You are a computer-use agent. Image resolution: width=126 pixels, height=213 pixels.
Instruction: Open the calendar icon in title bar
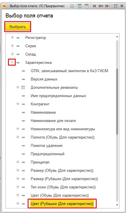[x=86, y=6]
